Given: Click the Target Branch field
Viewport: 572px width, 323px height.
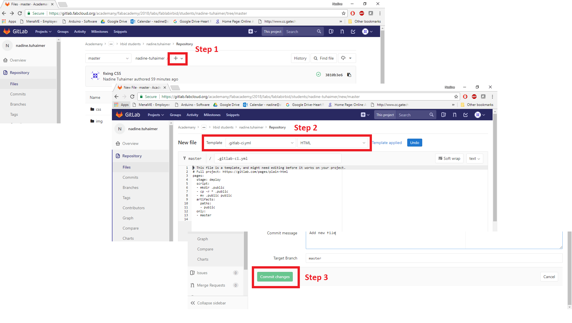Looking at the screenshot, I should click(x=434, y=258).
